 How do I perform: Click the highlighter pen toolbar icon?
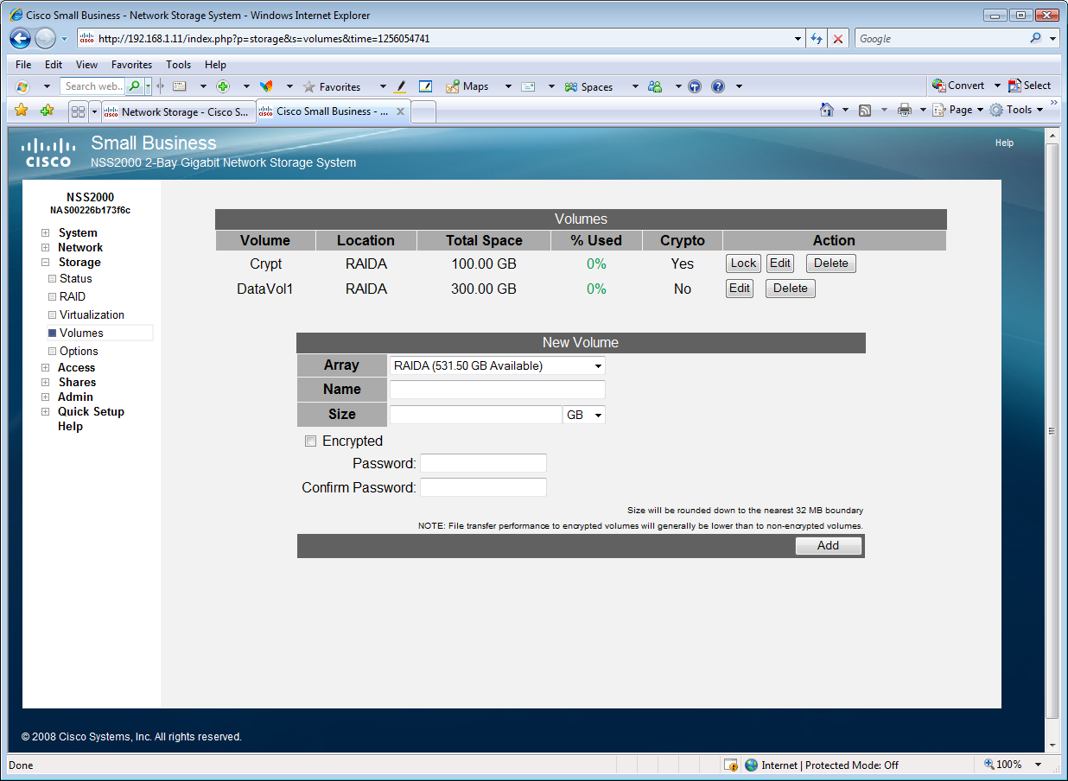(399, 86)
